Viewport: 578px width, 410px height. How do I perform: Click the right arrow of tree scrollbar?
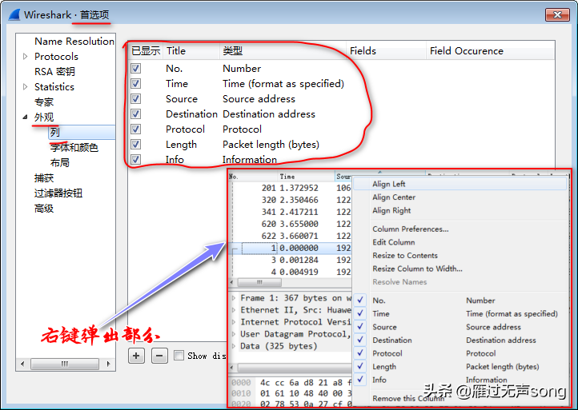point(108,364)
